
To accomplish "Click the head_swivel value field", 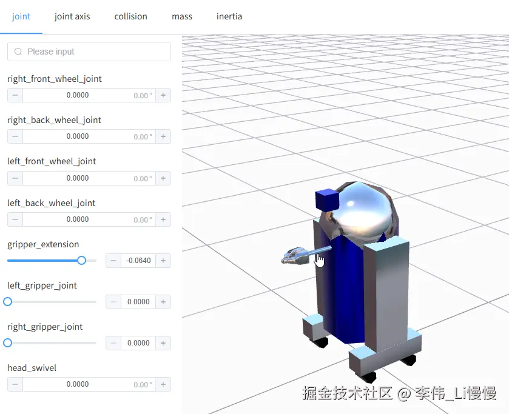I will click(x=89, y=384).
